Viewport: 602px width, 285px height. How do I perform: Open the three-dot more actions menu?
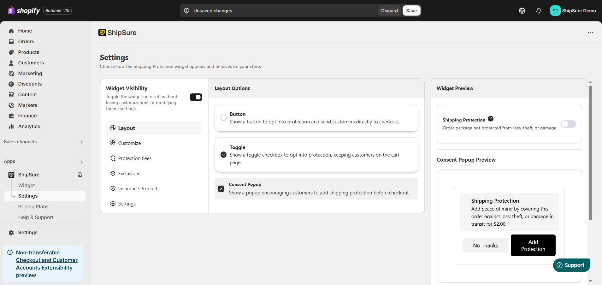590,33
